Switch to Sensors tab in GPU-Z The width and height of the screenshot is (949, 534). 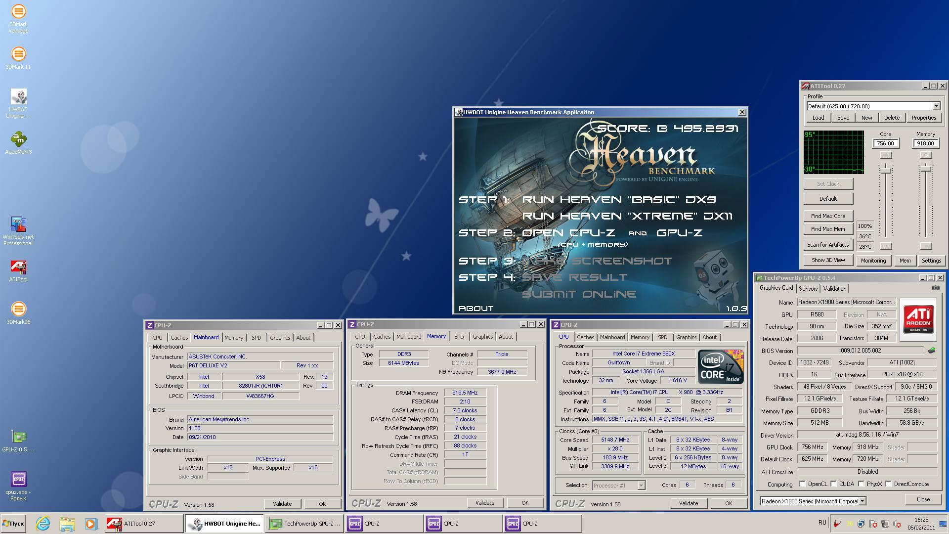point(808,289)
